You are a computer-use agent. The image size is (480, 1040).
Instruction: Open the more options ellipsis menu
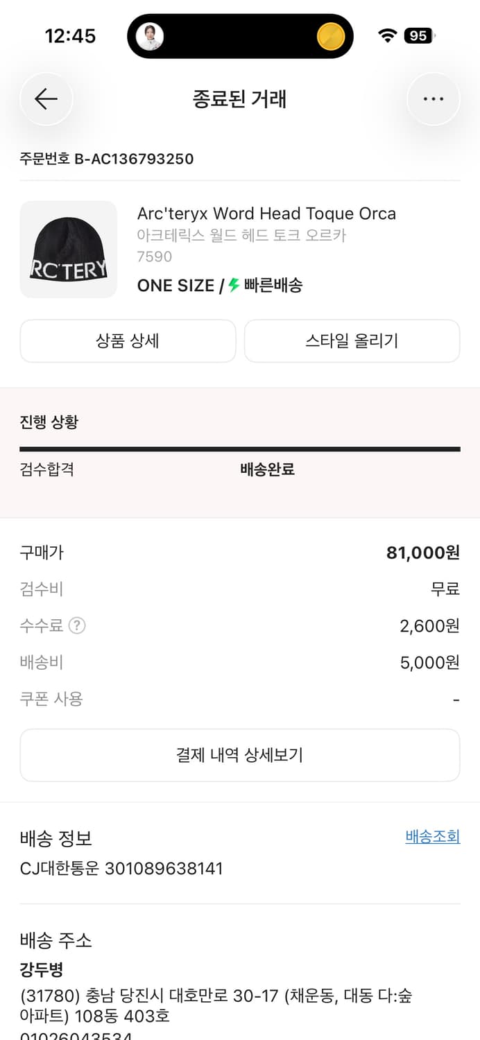(x=434, y=98)
